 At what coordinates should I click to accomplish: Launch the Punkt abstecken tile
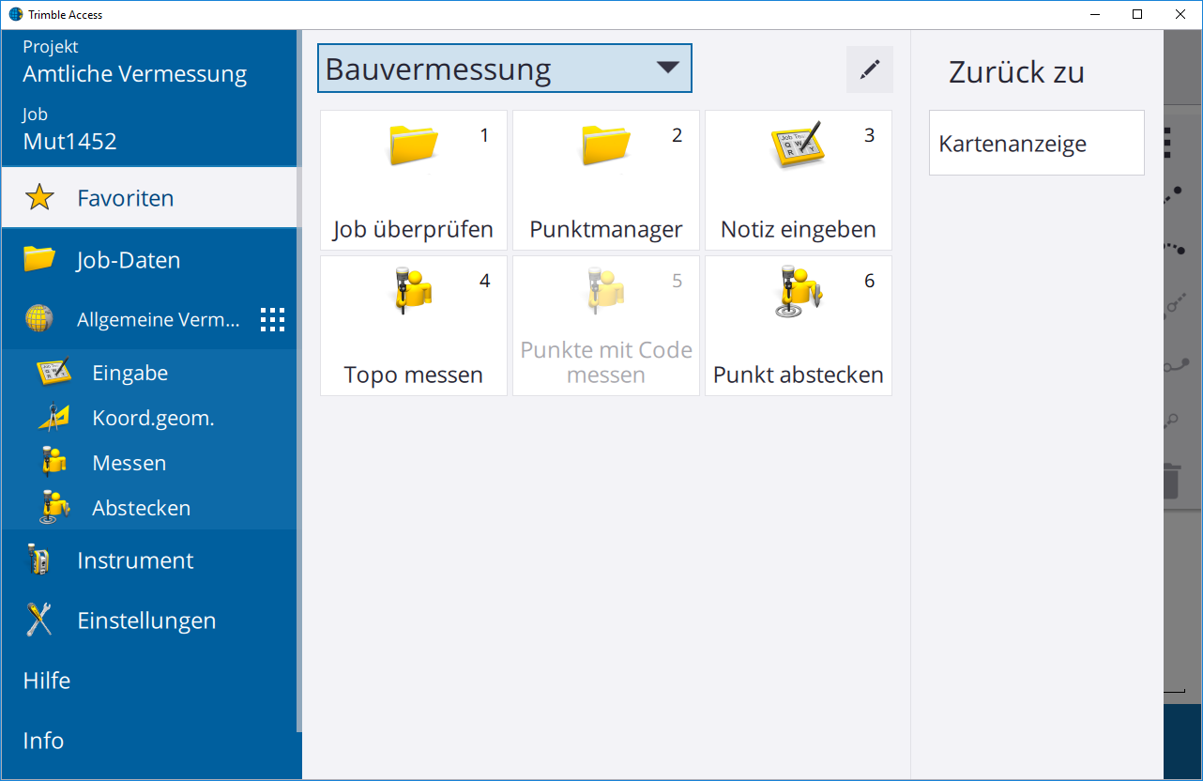798,326
